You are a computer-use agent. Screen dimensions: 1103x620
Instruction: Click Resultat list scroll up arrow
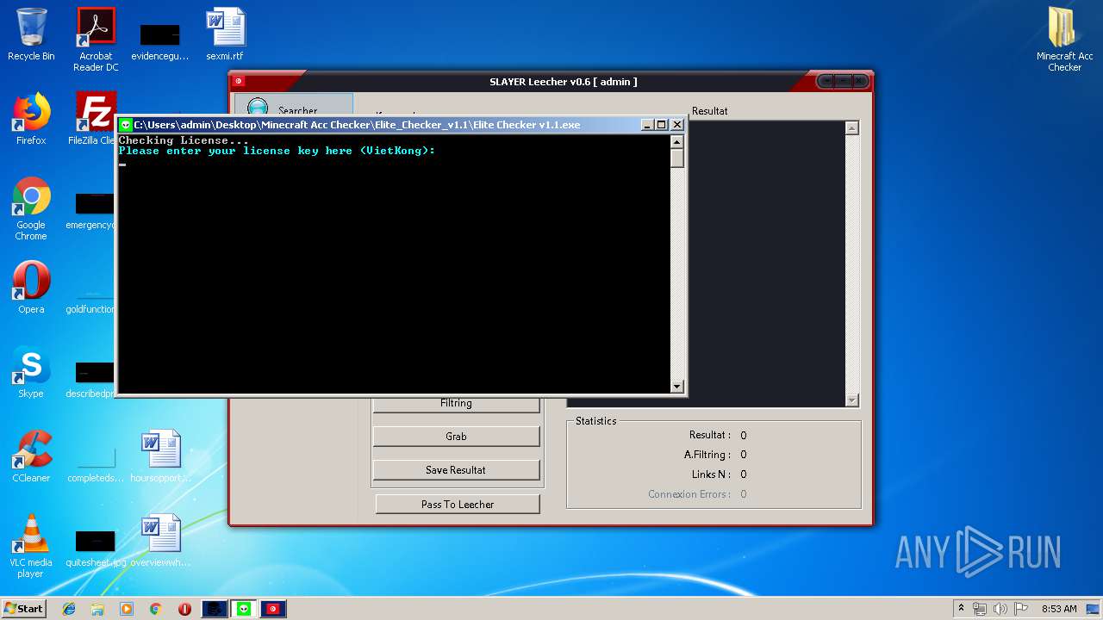852,128
